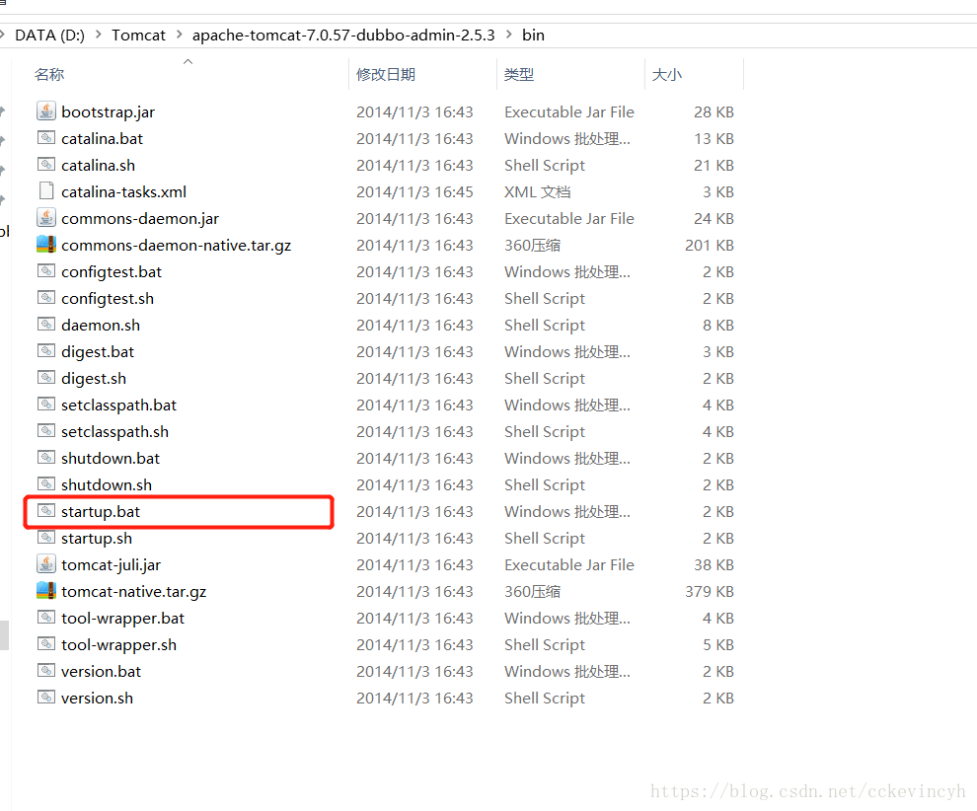This screenshot has height=811, width=977.
Task: Click the 379 KB size cell
Action: [x=710, y=592]
